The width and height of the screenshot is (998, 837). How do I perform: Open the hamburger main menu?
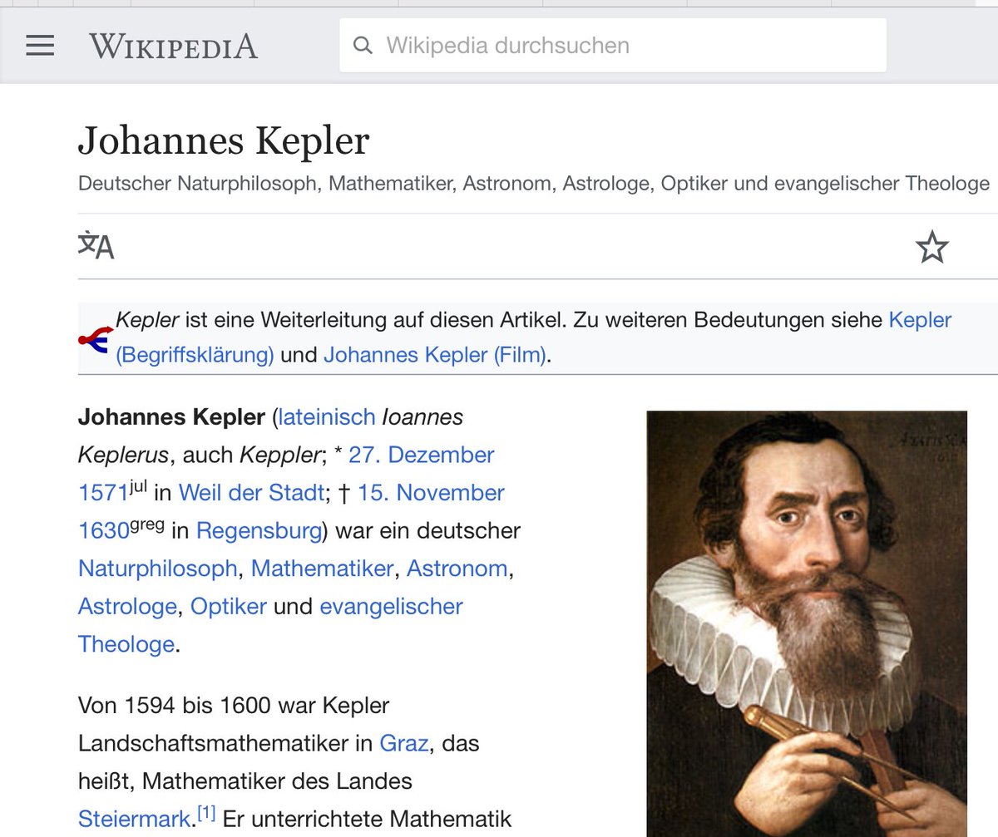40,45
